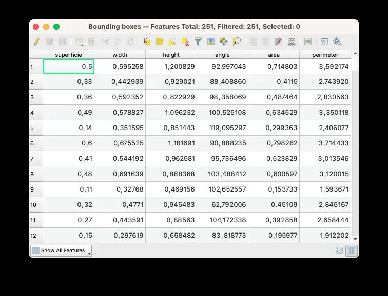Open the filter/select features using form funnel

click(x=198, y=41)
